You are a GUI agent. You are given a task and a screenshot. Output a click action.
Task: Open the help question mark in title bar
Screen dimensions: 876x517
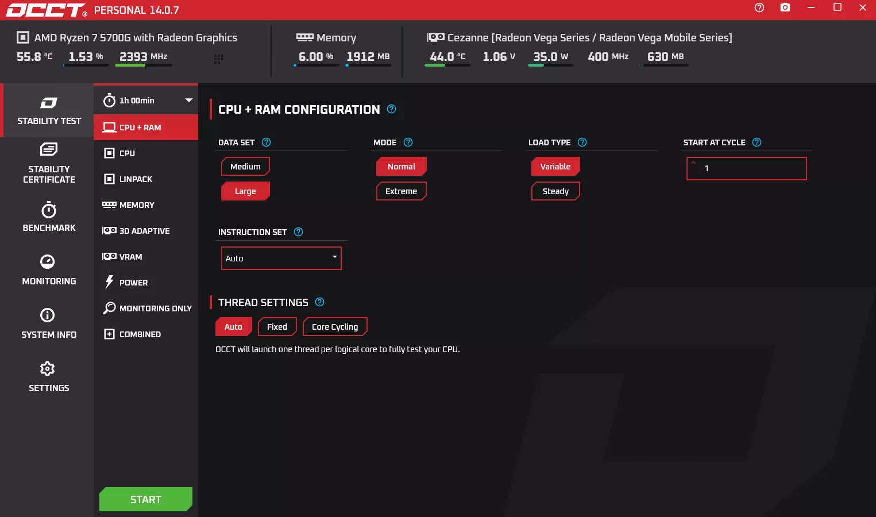coord(759,7)
